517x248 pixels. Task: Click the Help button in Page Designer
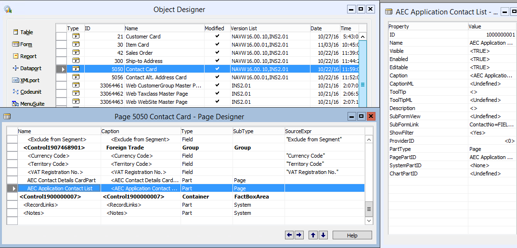[x=352, y=235]
